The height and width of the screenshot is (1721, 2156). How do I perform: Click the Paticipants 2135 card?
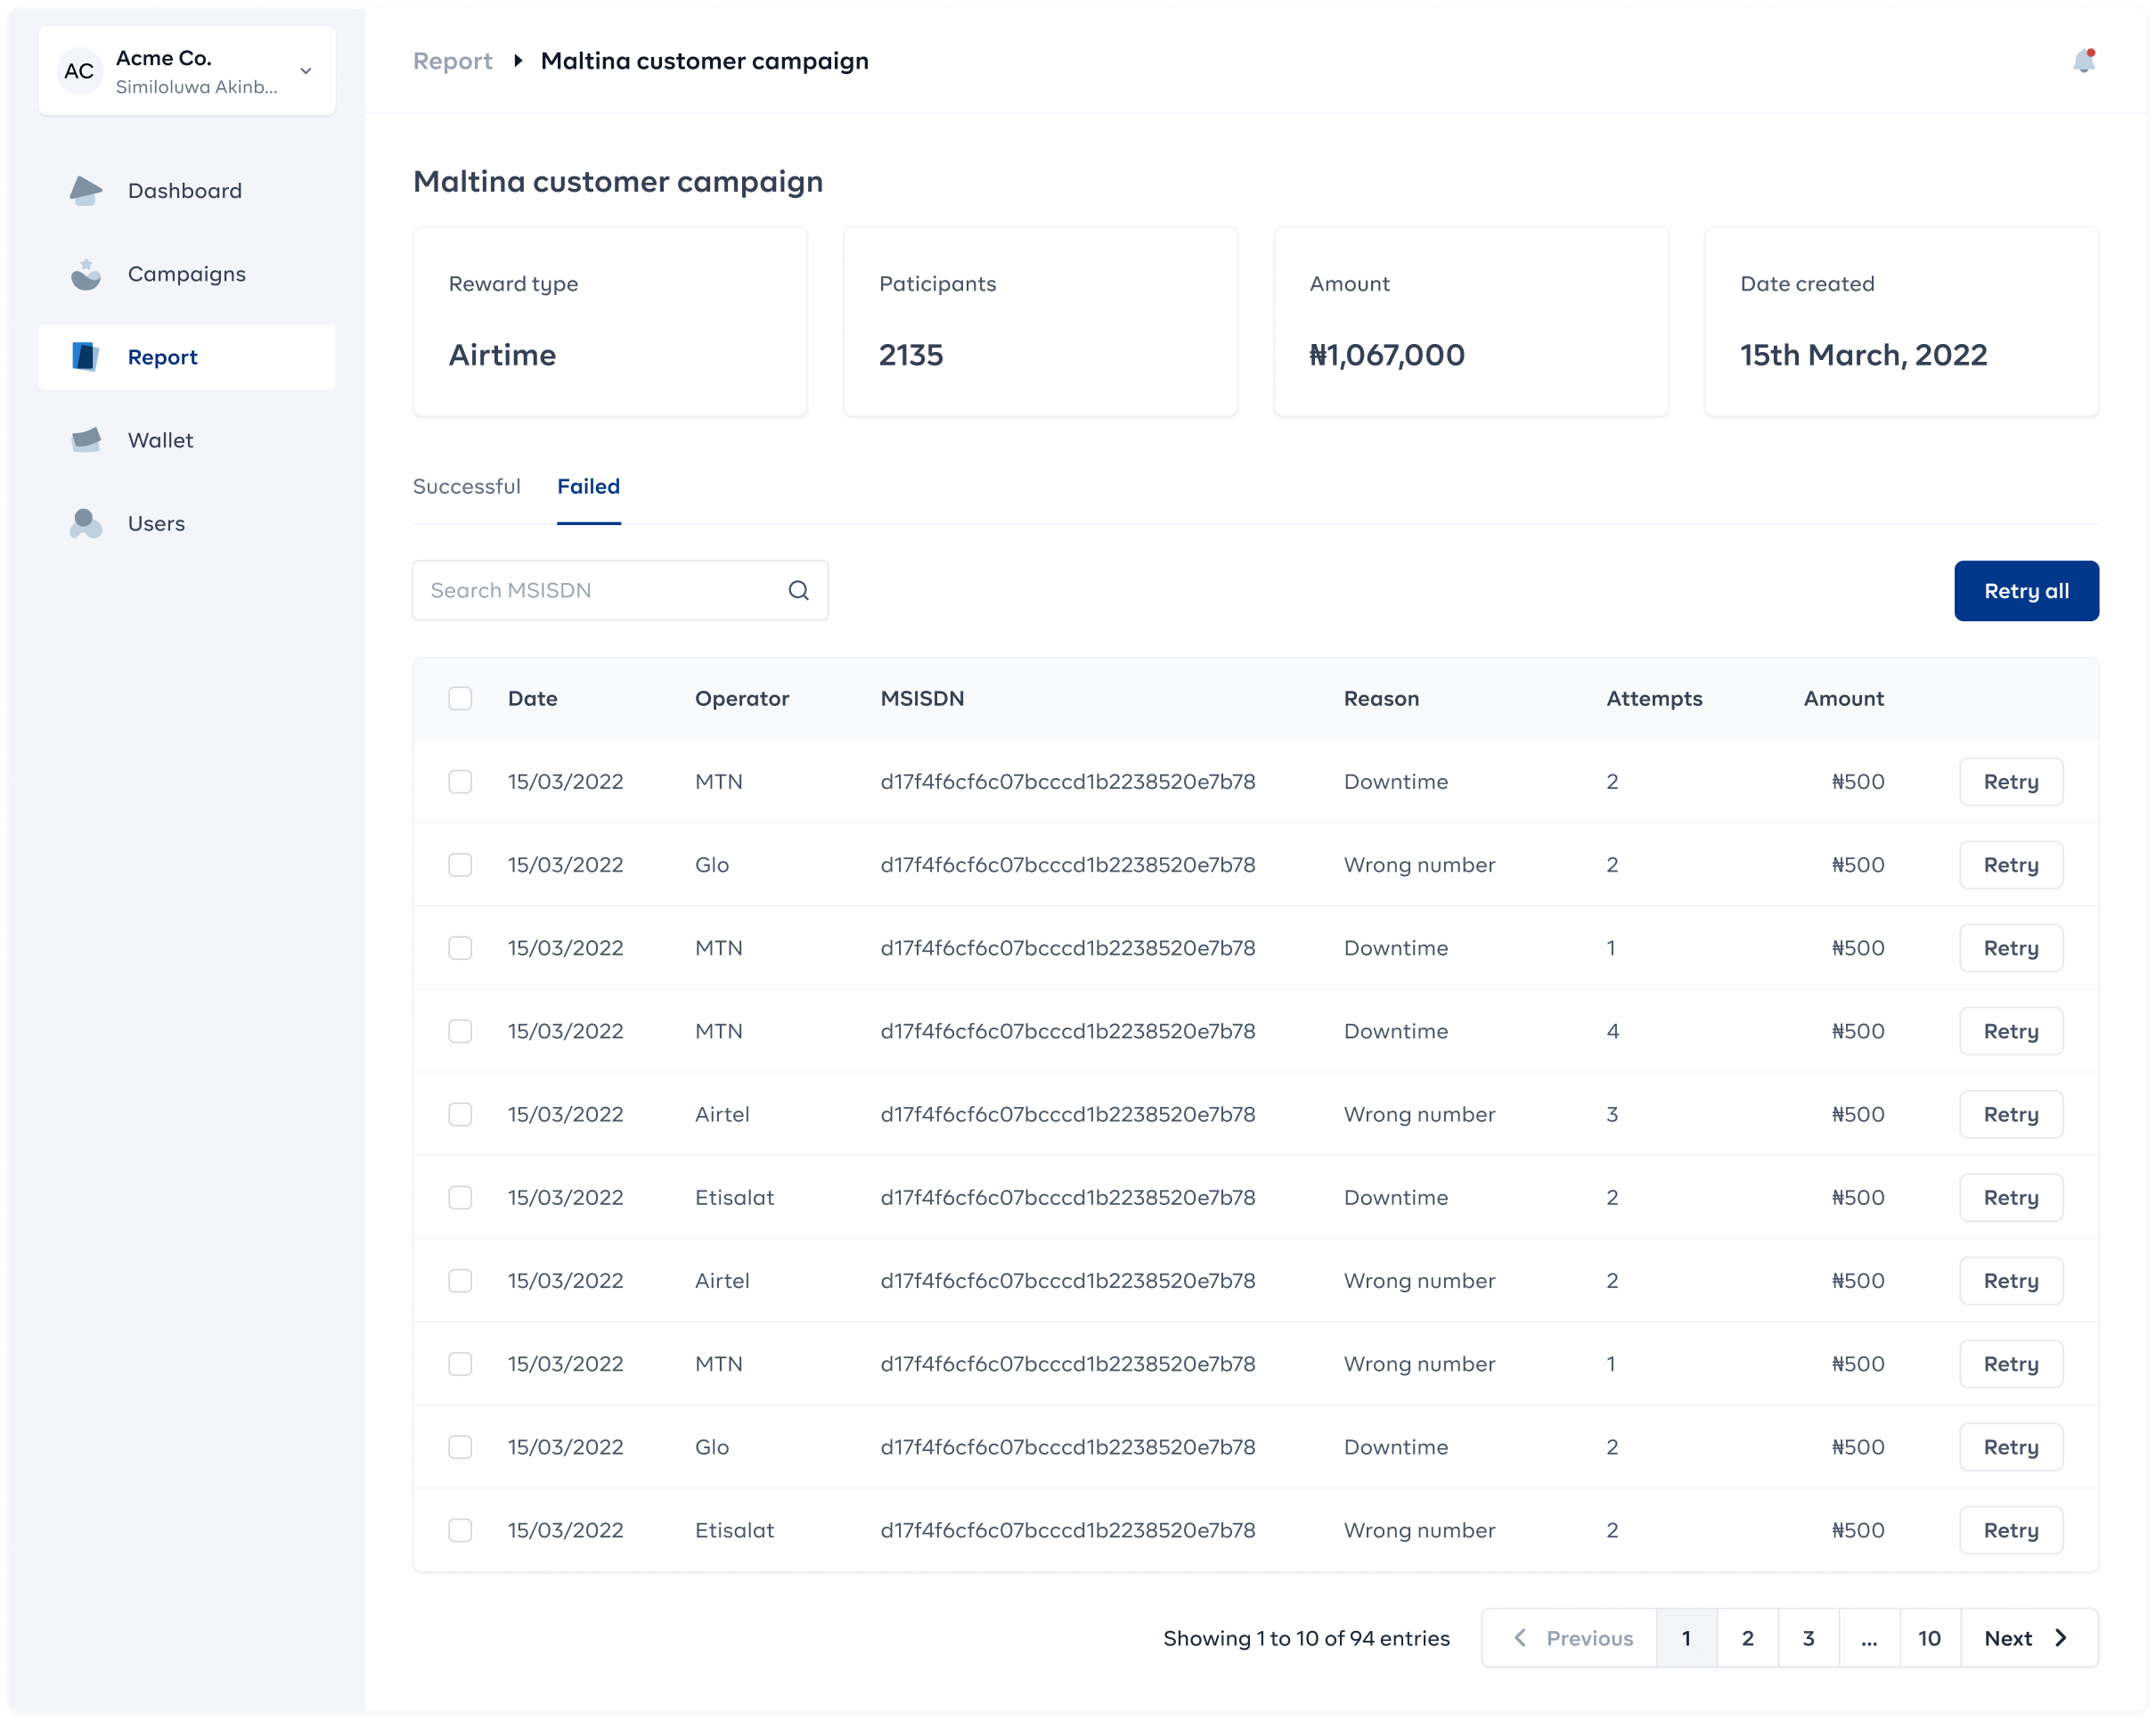(1040, 321)
